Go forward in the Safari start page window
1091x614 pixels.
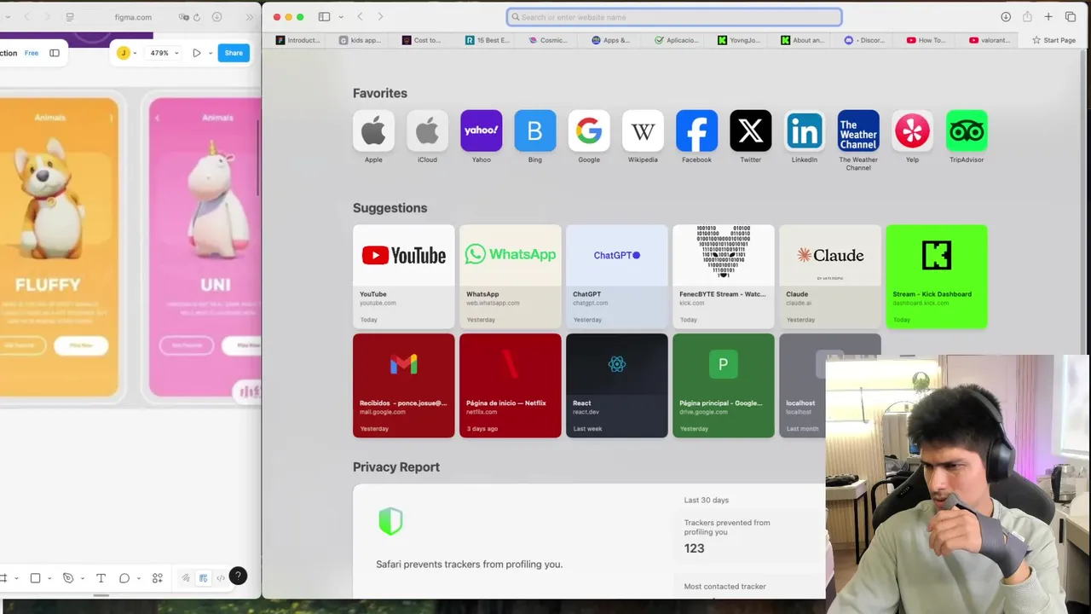pyautogui.click(x=380, y=17)
